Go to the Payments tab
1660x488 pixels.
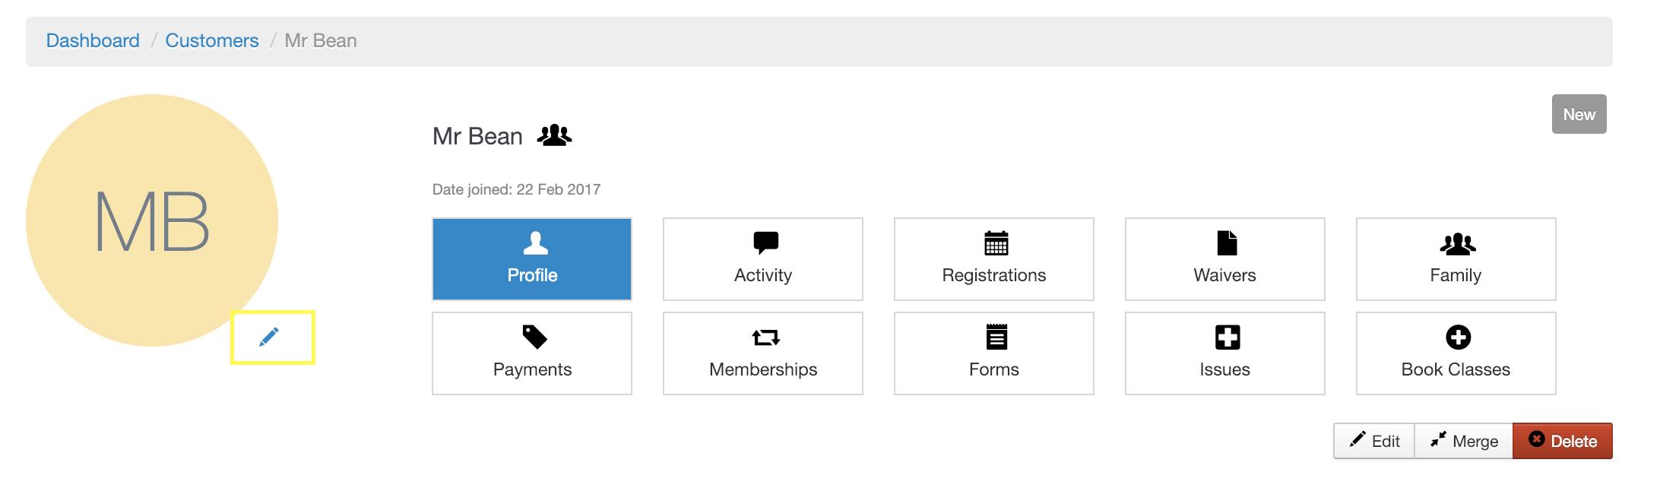[532, 353]
